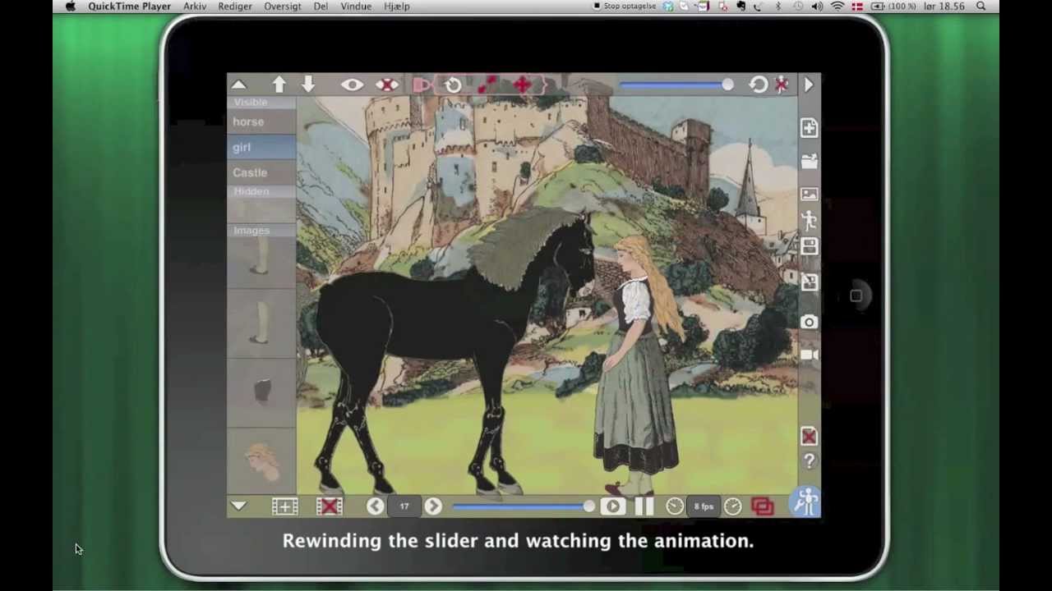Open the Vindue menu
Screen dimensions: 1052x591
tap(356, 6)
